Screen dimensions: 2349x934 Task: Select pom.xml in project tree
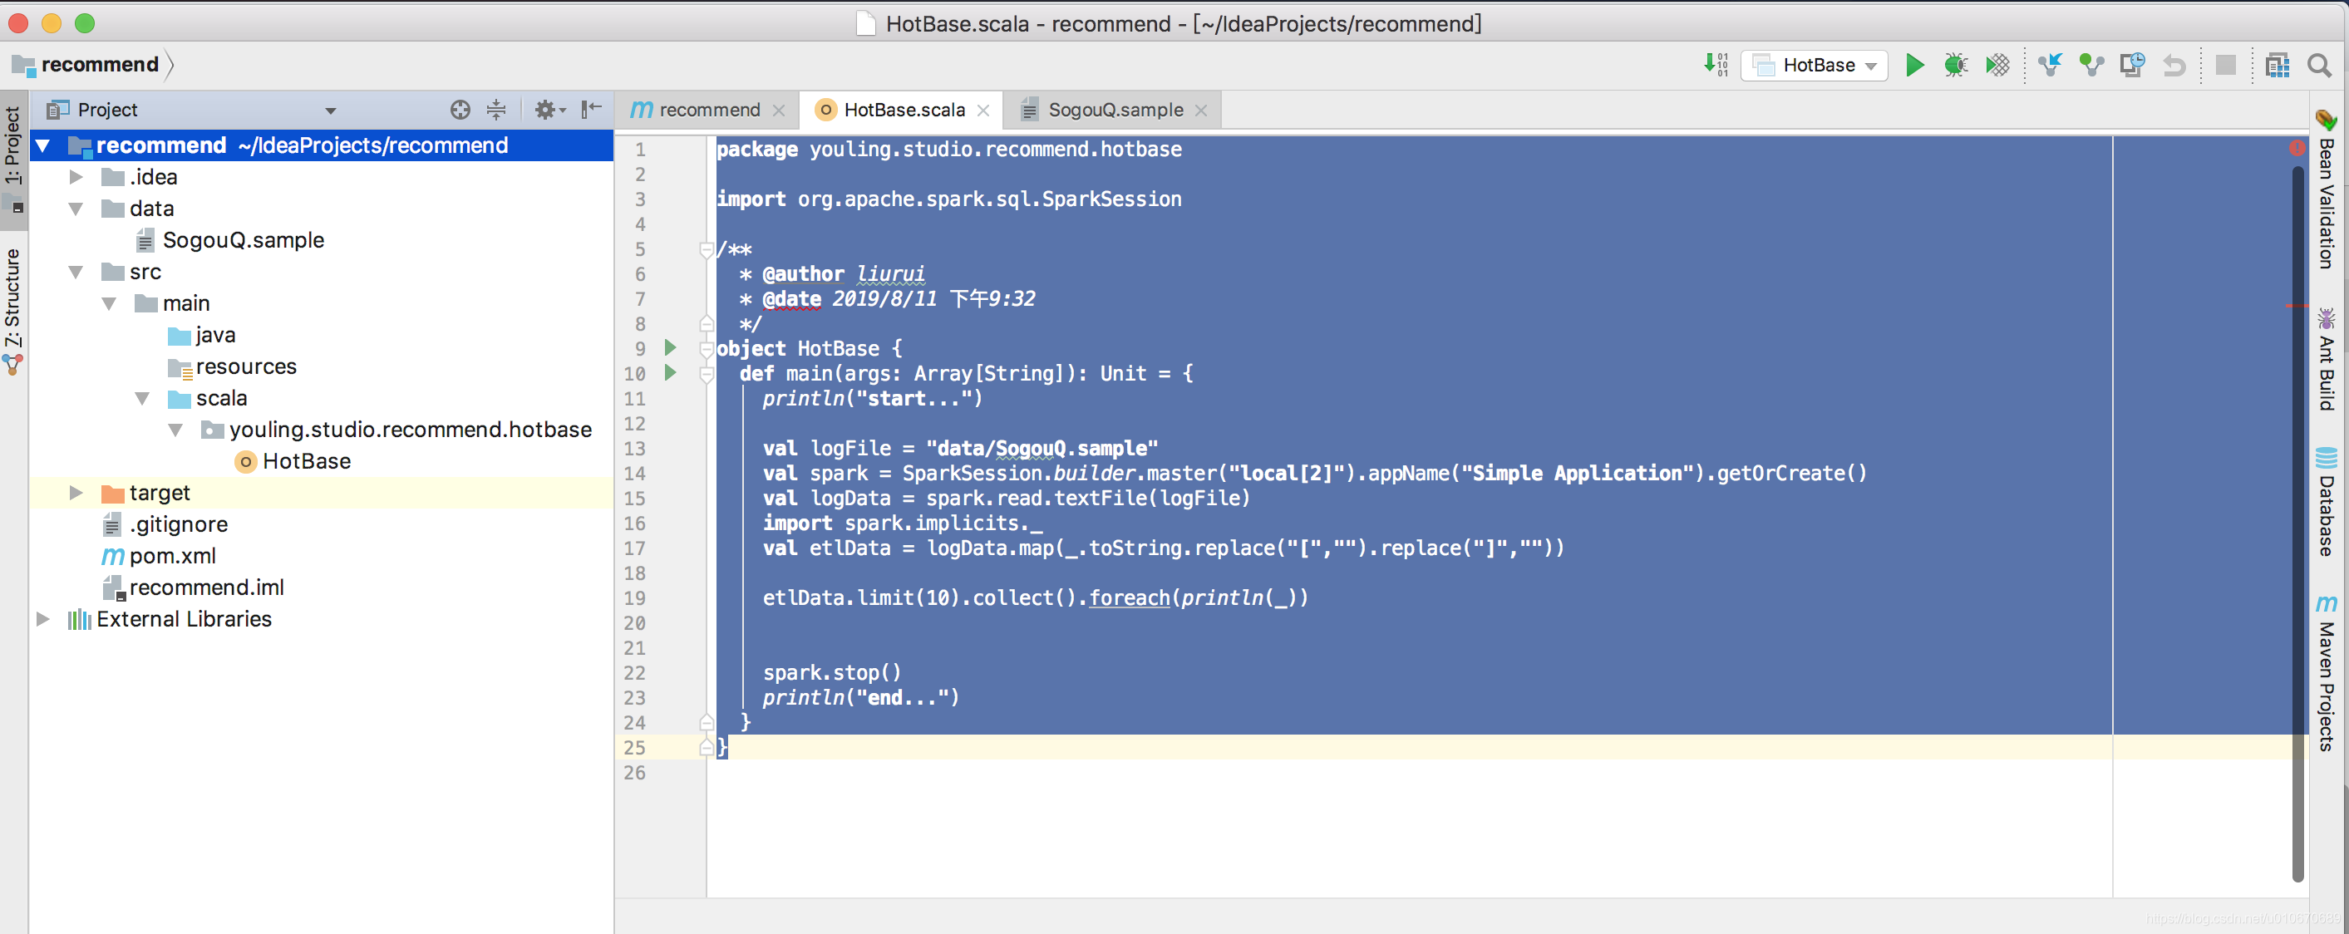pyautogui.click(x=172, y=556)
